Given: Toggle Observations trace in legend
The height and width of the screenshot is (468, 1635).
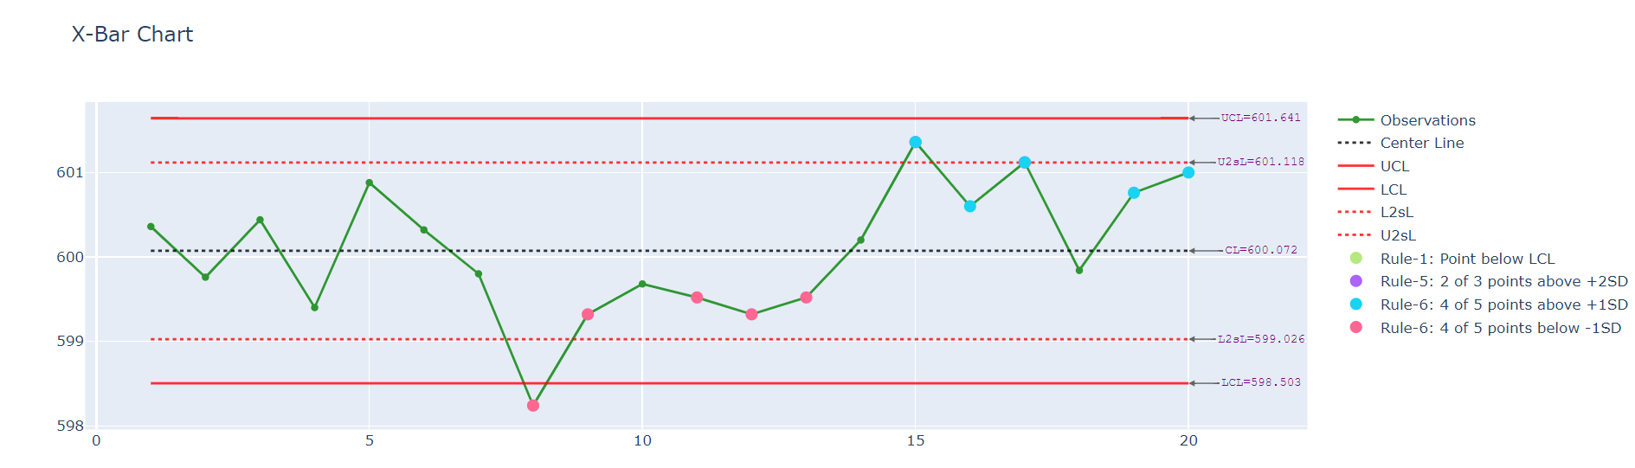Looking at the screenshot, I should pyautogui.click(x=1426, y=120).
